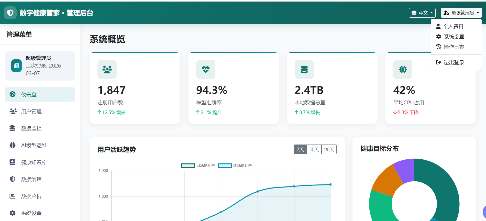This screenshot has width=486, height=221.
Task: Open 健康知识库 from the sidebar
Action: (x=40, y=162)
